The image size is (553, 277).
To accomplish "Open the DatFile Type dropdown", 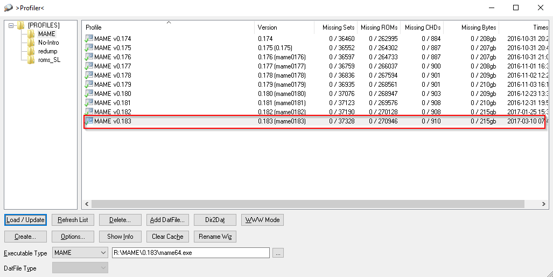I will pos(103,268).
